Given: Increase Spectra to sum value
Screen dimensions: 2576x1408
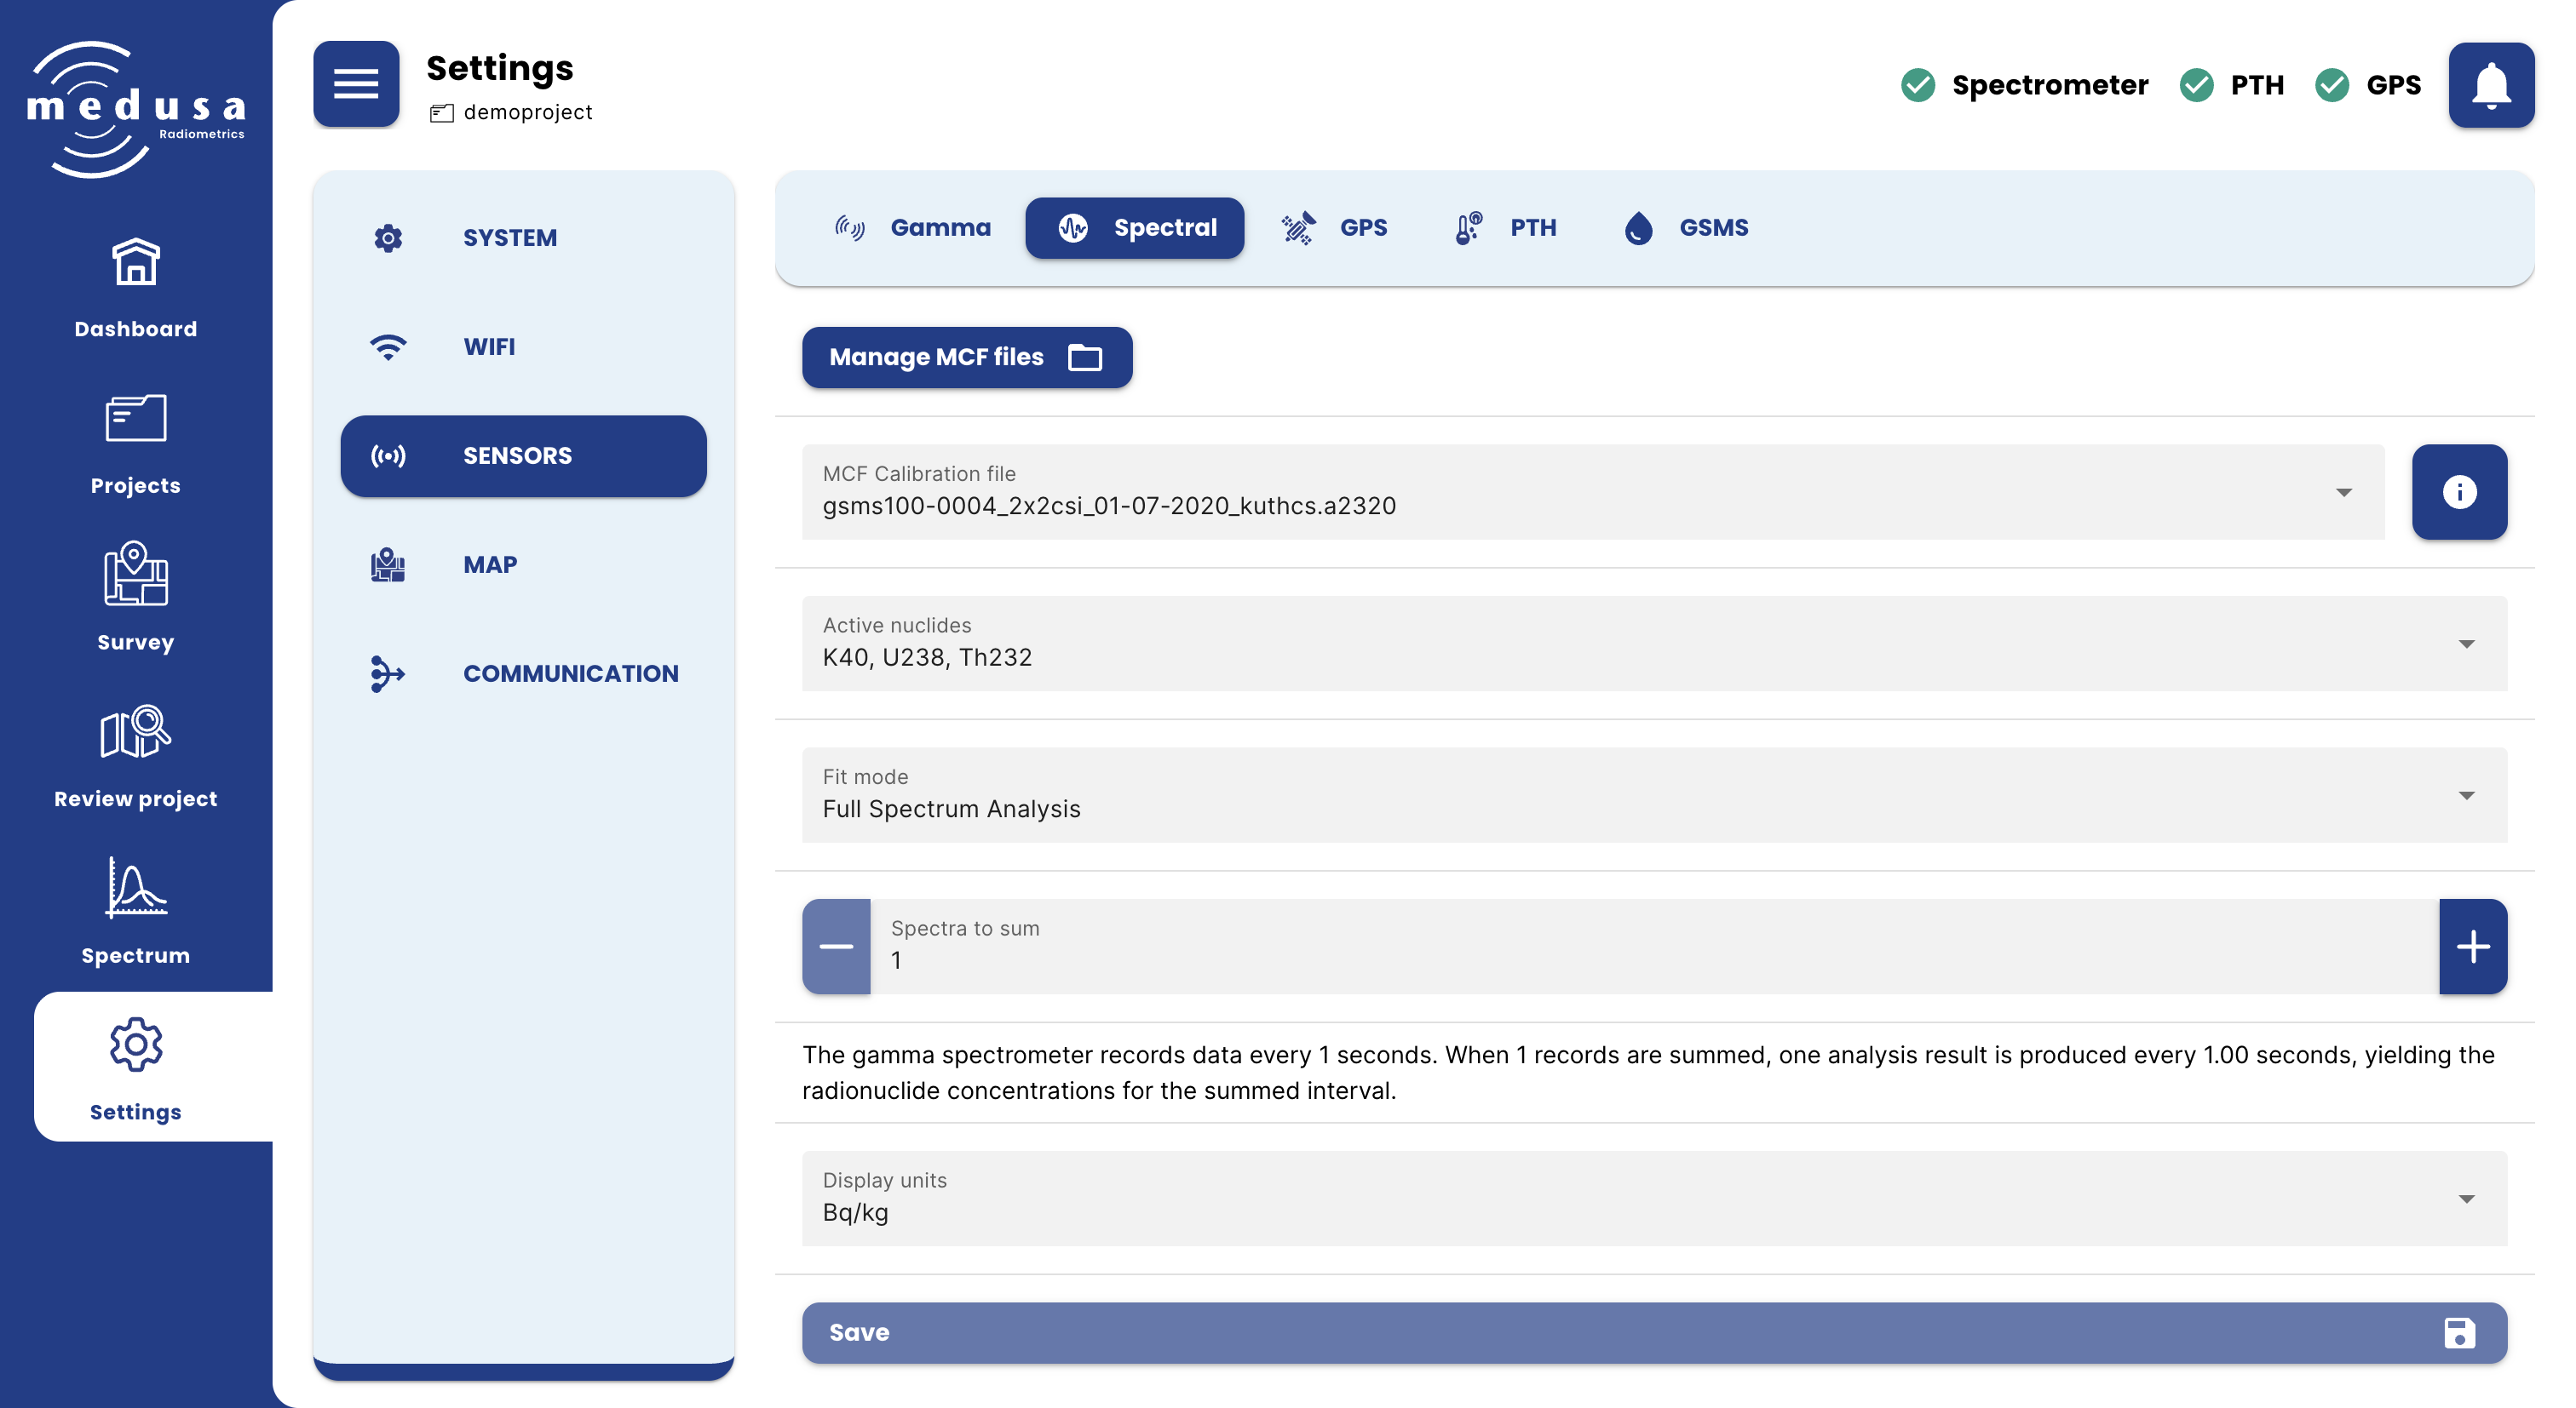Looking at the screenshot, I should [x=2472, y=947].
